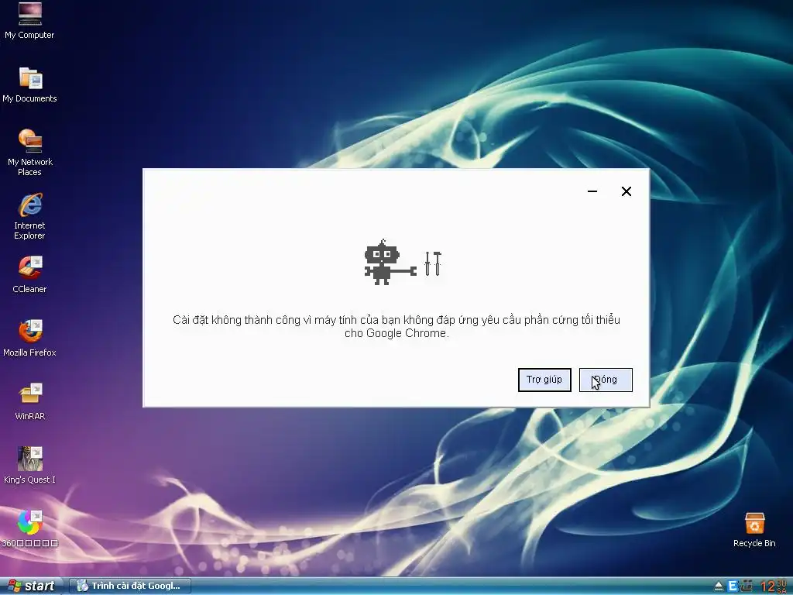This screenshot has width=793, height=595.
Task: Click the Recycle Bin icon
Action: pos(754,530)
